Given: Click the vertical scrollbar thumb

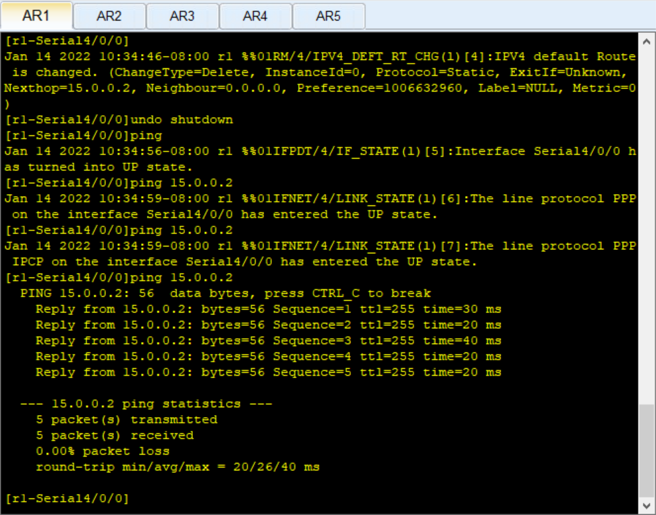Looking at the screenshot, I should 646,451.
